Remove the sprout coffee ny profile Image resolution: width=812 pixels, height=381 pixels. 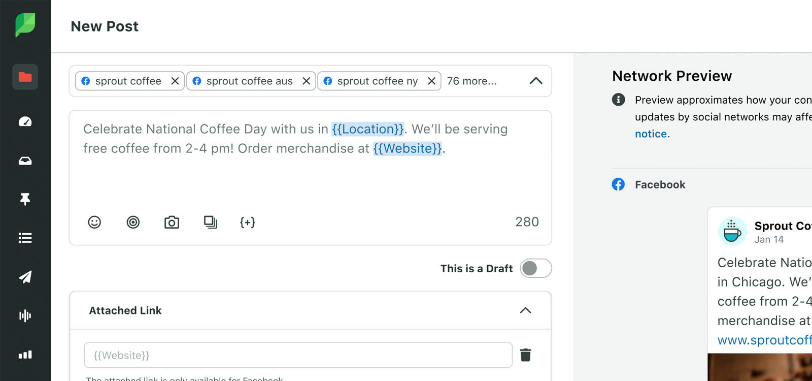(x=431, y=81)
